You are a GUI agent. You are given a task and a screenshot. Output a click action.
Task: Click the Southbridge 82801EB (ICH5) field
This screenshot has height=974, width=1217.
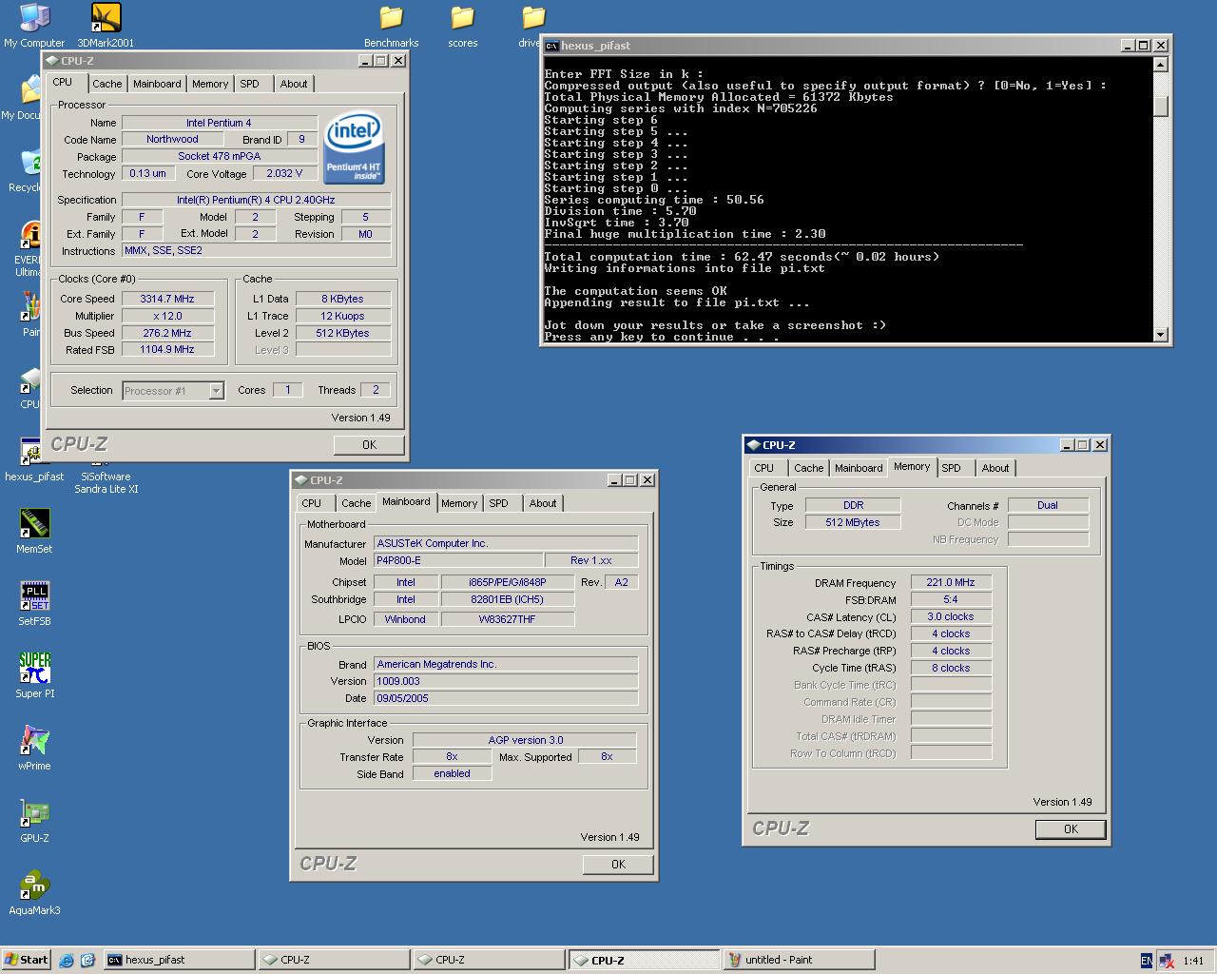coord(508,599)
